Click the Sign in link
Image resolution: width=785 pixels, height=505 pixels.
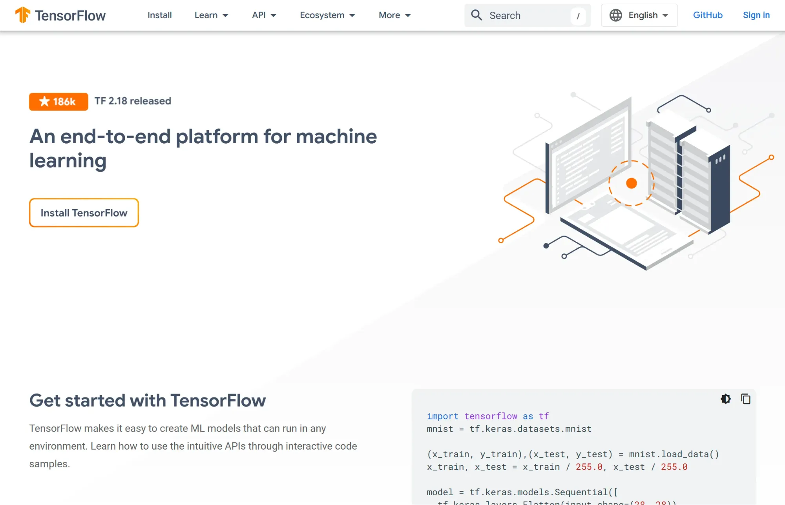(756, 15)
